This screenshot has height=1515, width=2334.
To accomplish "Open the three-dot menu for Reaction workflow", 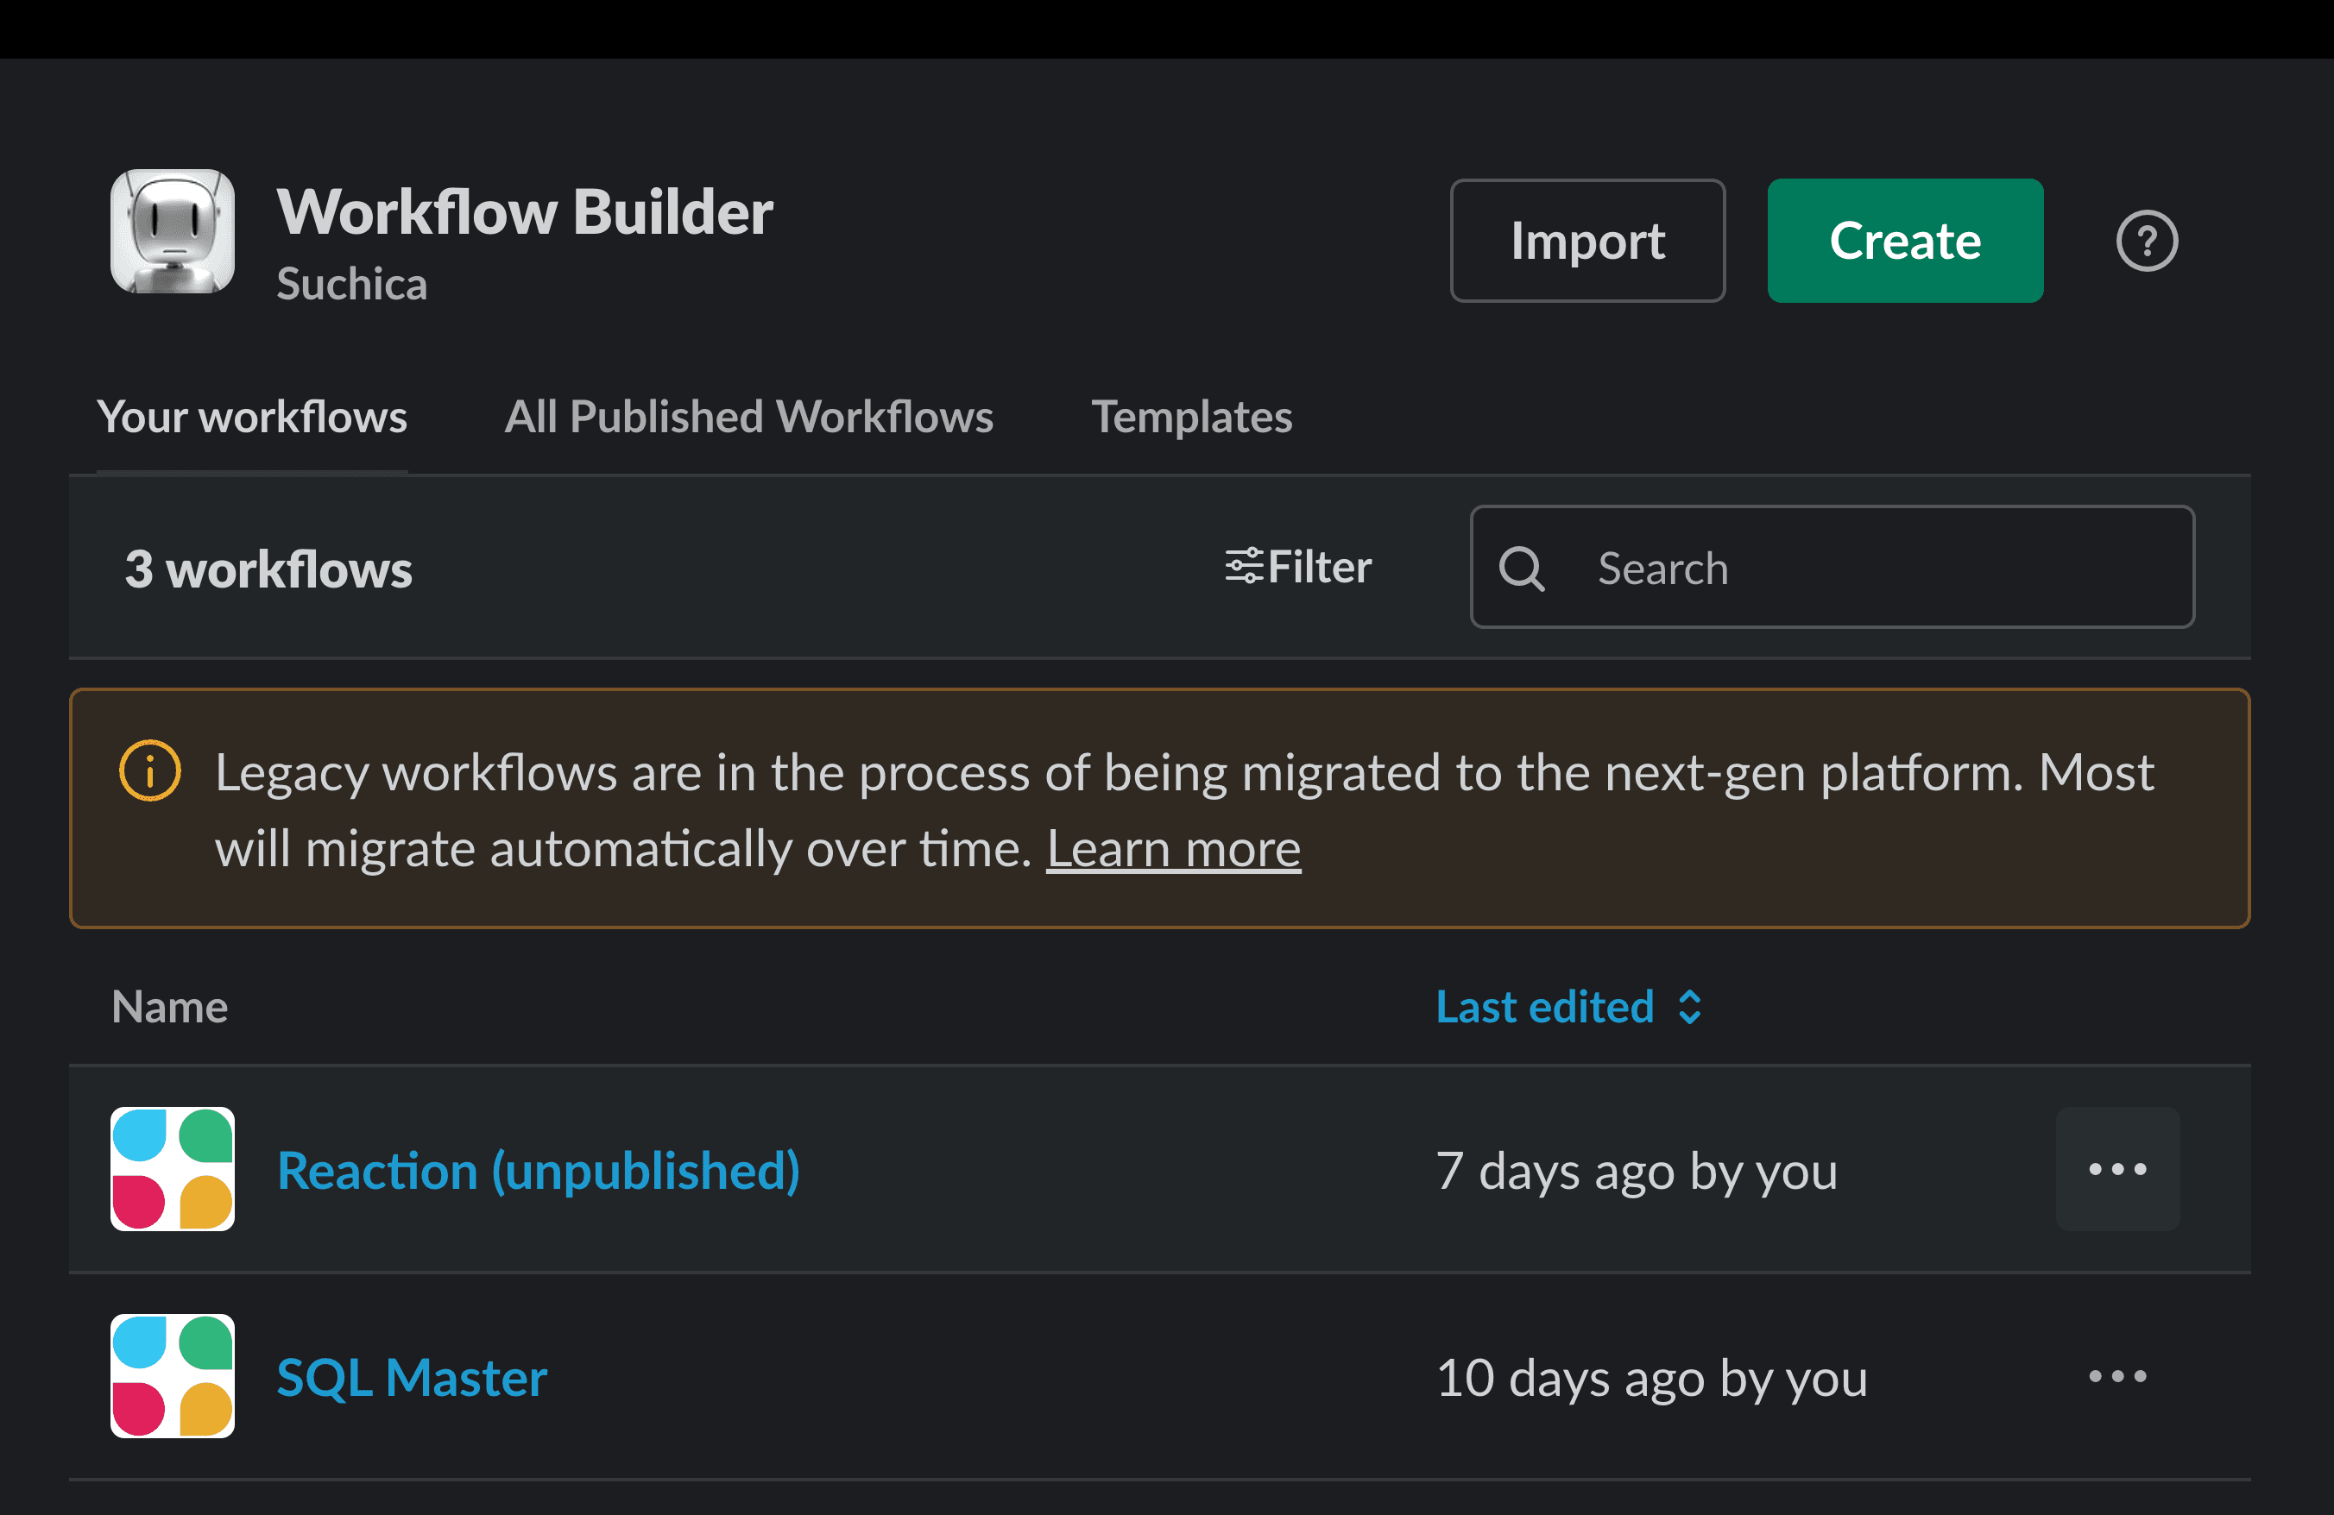I will coord(2117,1169).
